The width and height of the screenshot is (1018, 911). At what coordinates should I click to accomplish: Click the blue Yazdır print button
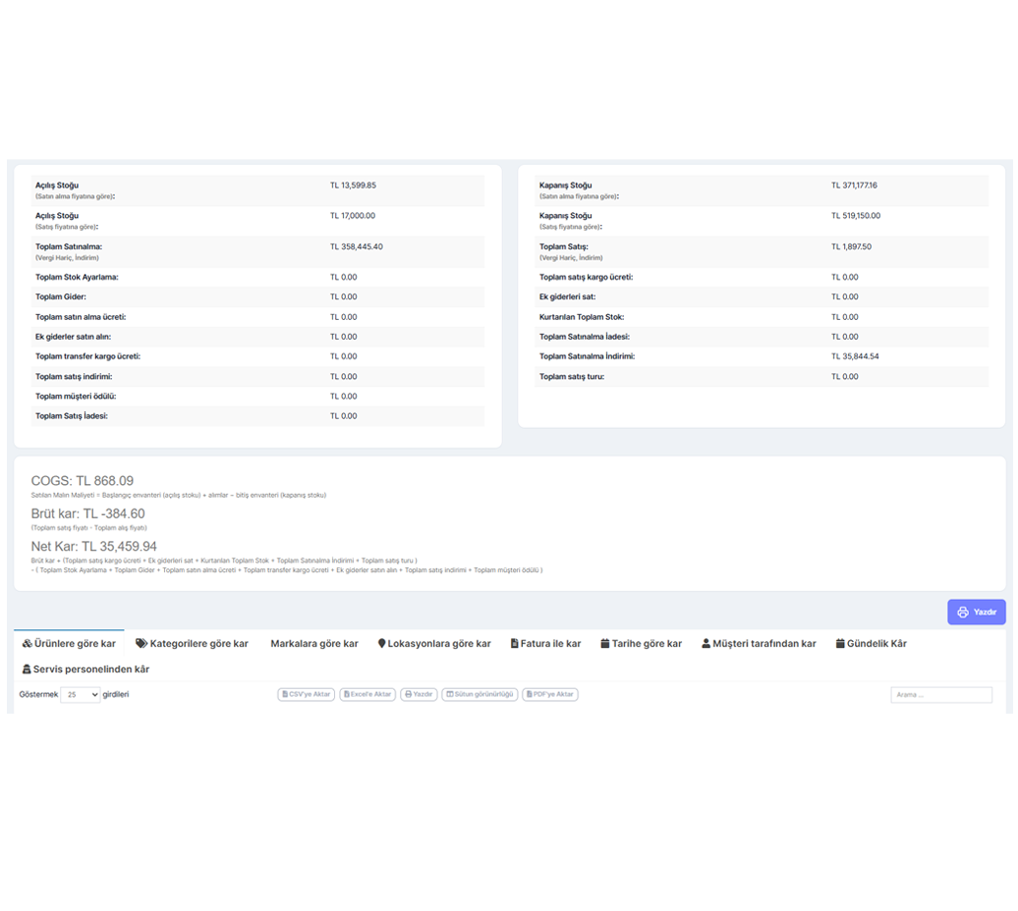point(976,612)
